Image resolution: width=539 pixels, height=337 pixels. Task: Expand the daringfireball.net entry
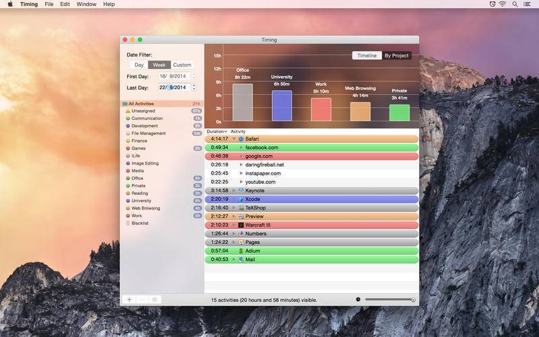coord(241,164)
